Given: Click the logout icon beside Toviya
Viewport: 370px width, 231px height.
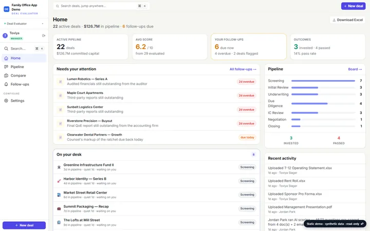Looking at the screenshot, I should (x=44, y=35).
